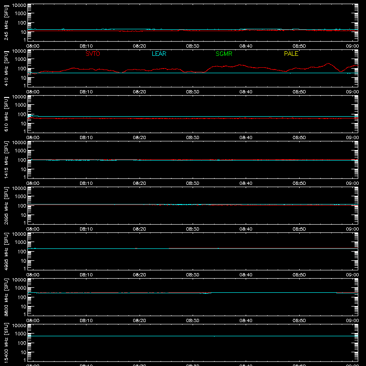The height and width of the screenshot is (366, 366).
Task: Click 08:10 tick label under 2695 MHz panel
Action: [x=86, y=229]
